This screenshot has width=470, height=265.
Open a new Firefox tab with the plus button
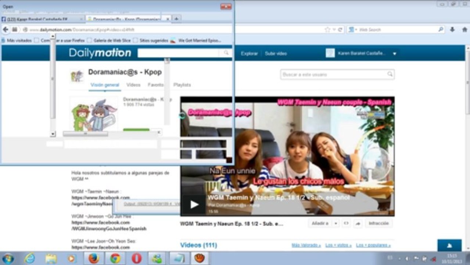click(x=176, y=19)
